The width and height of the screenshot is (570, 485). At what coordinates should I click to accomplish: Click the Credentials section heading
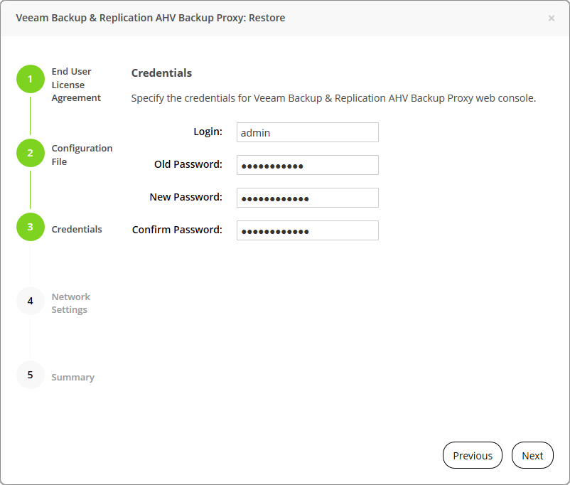coord(161,73)
